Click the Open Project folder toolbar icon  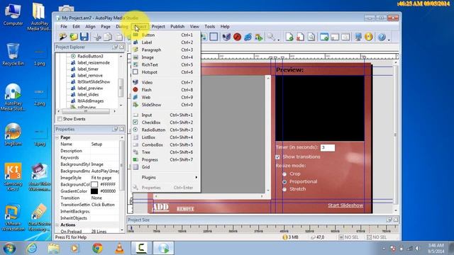click(x=74, y=37)
